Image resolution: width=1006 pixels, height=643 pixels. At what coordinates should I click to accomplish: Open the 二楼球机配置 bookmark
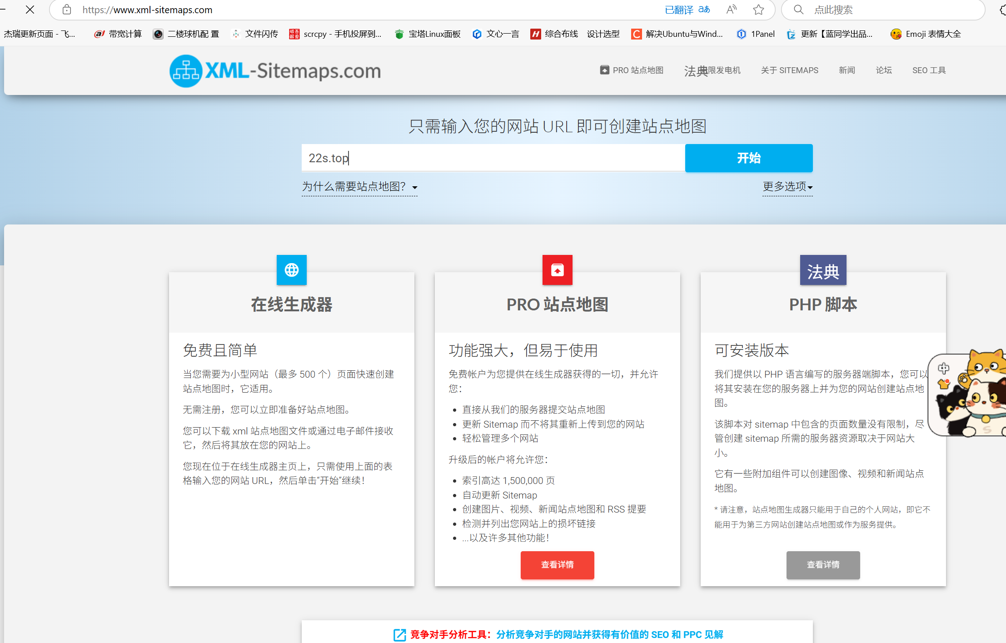click(x=186, y=34)
